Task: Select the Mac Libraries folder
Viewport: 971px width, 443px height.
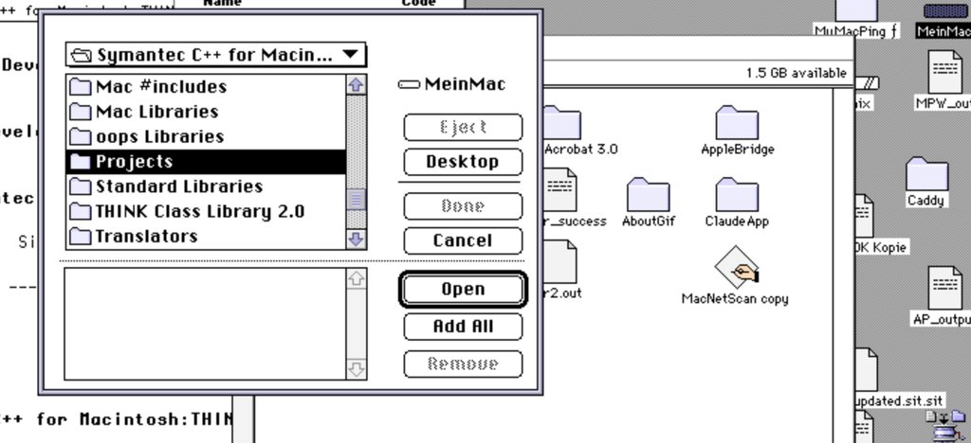Action: [x=206, y=112]
